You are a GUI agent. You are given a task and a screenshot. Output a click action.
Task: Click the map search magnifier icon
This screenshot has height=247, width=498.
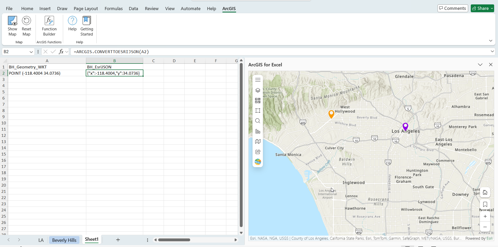(x=257, y=121)
